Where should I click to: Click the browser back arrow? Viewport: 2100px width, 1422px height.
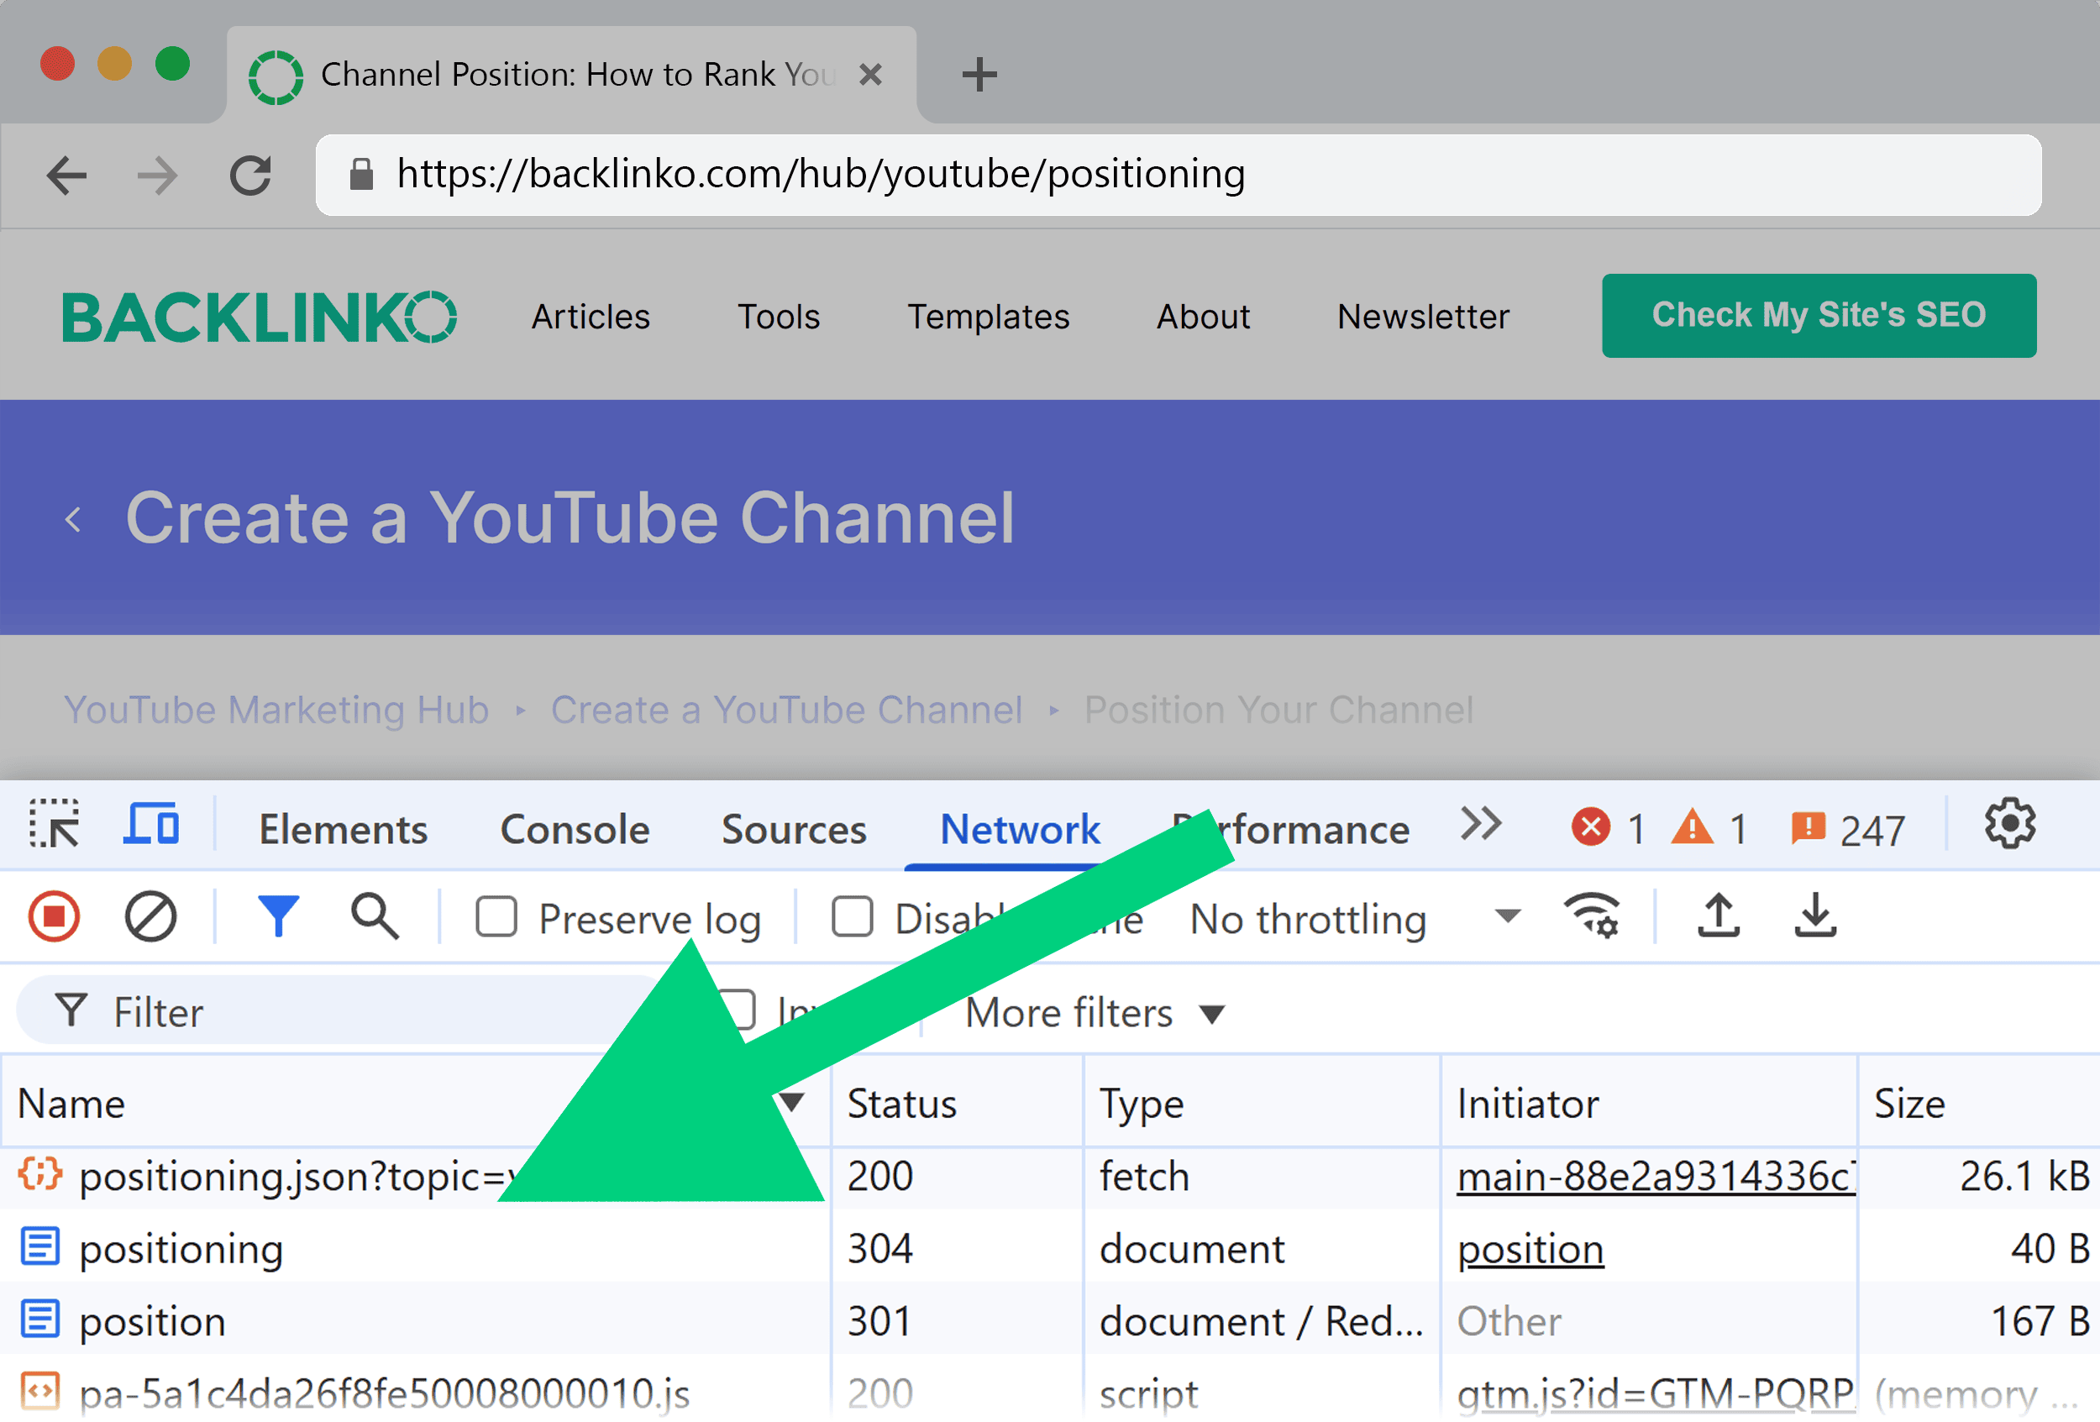click(x=67, y=176)
